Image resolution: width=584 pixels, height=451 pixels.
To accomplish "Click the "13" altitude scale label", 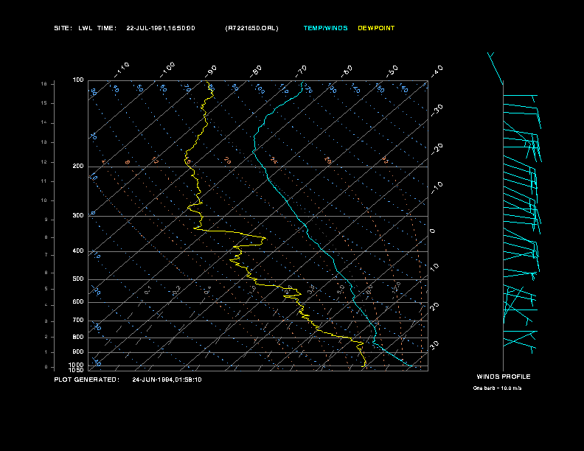I will click(44, 142).
